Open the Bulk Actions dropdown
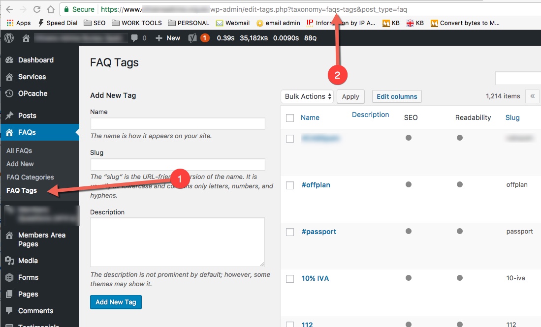This screenshot has width=541, height=327. (x=307, y=96)
